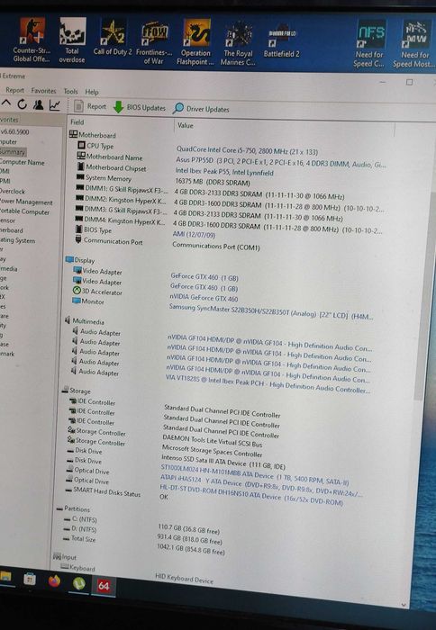The image size is (436, 630).
Task: Click the Multimedia section speaker icon
Action: pyautogui.click(x=68, y=320)
